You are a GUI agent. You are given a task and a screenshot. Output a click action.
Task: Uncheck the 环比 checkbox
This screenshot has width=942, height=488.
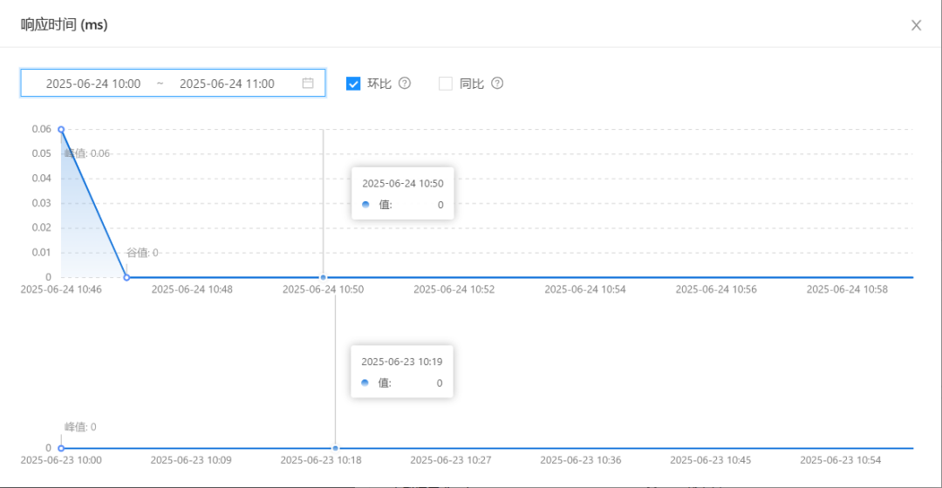353,84
